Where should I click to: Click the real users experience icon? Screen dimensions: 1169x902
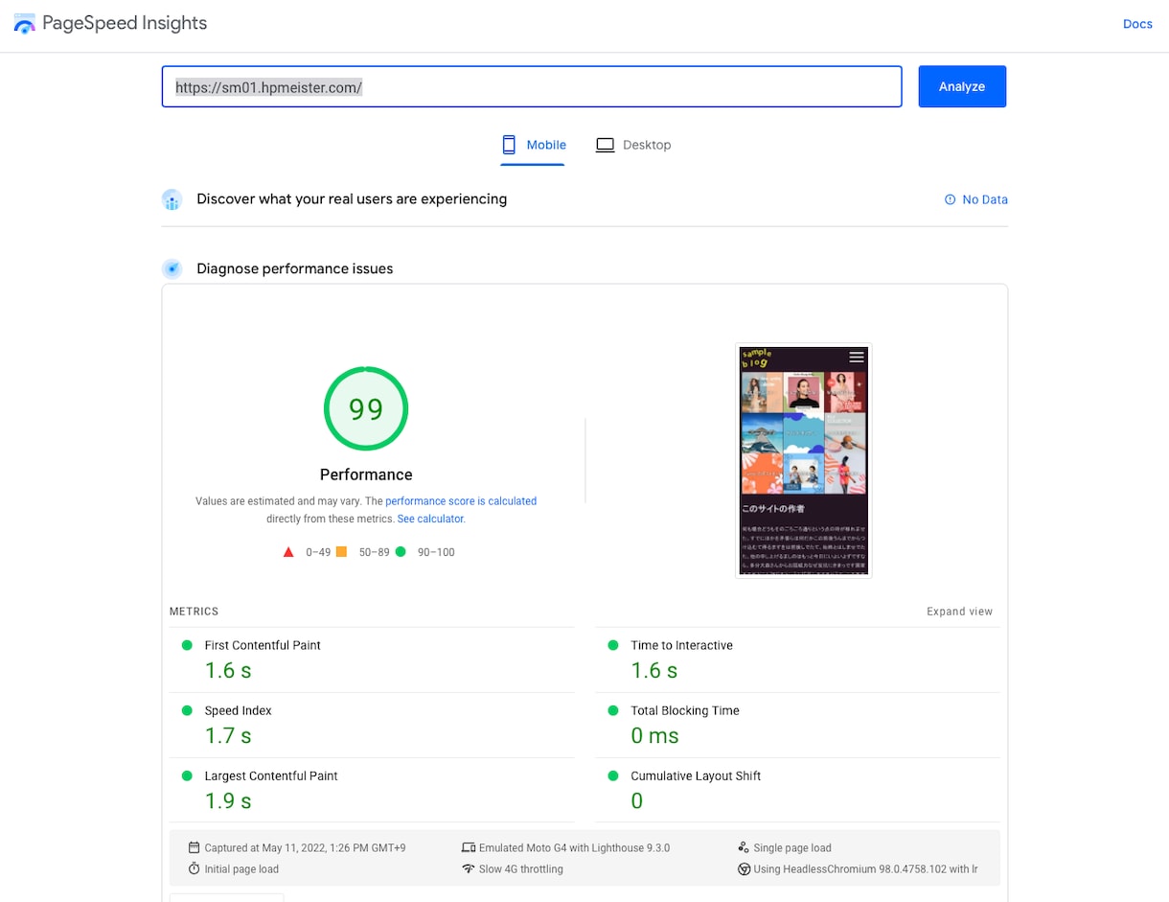tap(172, 199)
